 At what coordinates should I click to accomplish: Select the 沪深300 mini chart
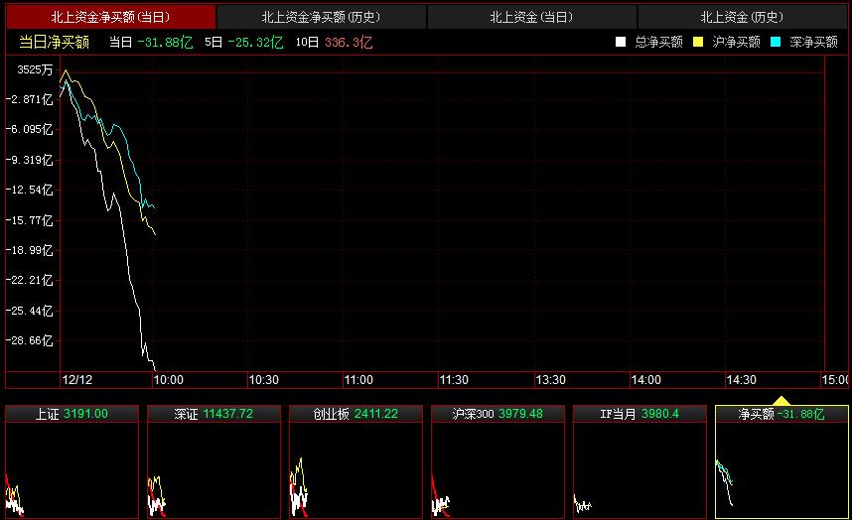click(497, 461)
